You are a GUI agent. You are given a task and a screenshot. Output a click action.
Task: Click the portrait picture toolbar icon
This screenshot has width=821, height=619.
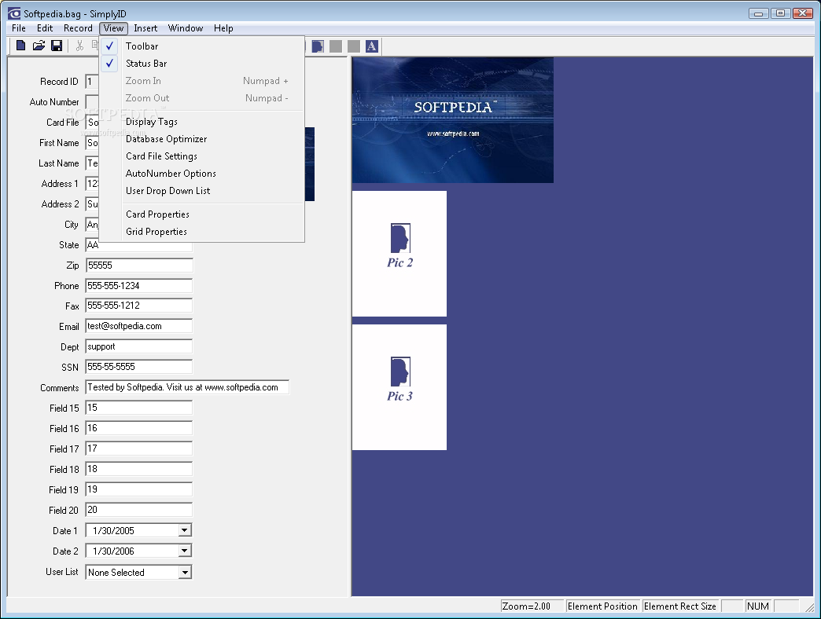(318, 46)
